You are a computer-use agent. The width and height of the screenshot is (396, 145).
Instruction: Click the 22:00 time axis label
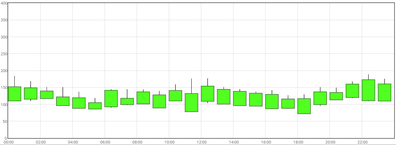(362, 142)
